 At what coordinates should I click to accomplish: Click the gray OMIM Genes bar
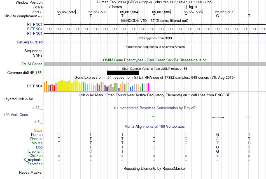click(x=155, y=64)
